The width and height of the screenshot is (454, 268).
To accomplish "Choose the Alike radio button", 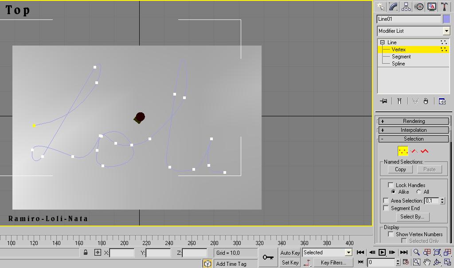I will (393, 192).
